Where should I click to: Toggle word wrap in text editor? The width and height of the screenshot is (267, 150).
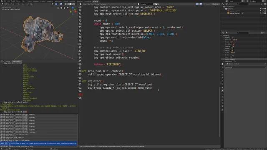[x=199, y=4]
